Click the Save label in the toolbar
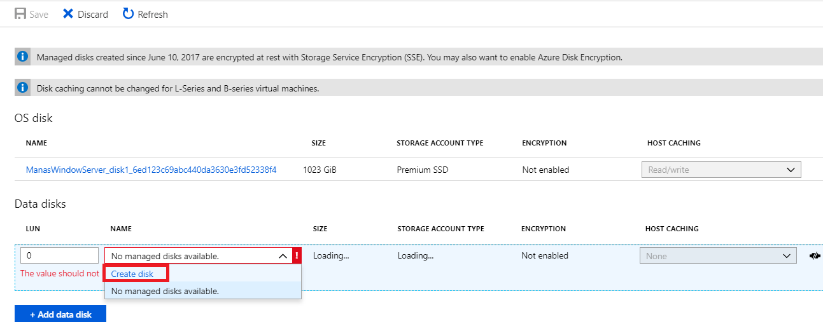Image resolution: width=823 pixels, height=324 pixels. coord(39,14)
